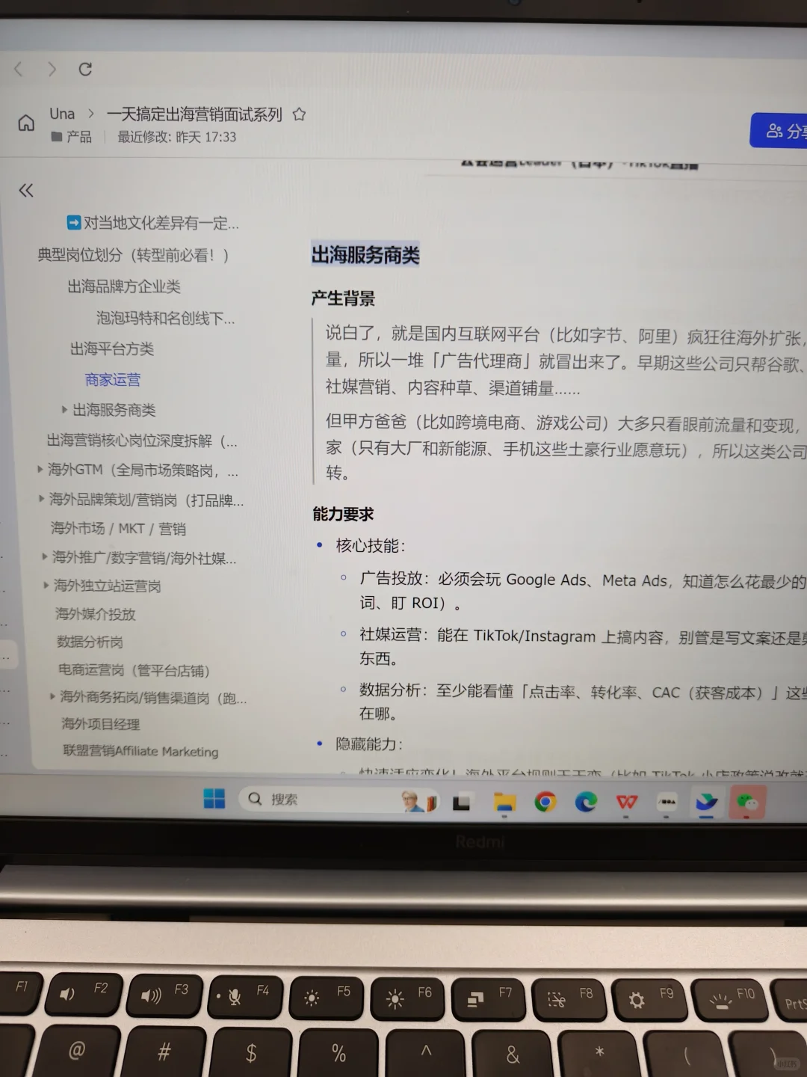
Task: Select 海外项目经理 in outline
Action: pyautogui.click(x=101, y=724)
